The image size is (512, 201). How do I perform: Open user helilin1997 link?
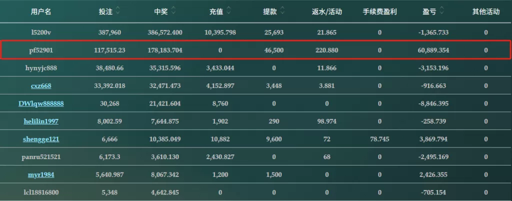coord(41,121)
